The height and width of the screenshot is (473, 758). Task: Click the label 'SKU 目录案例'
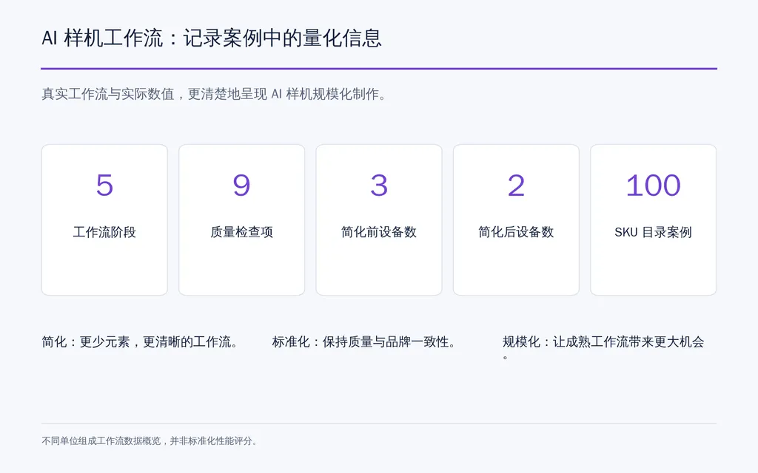coord(653,232)
